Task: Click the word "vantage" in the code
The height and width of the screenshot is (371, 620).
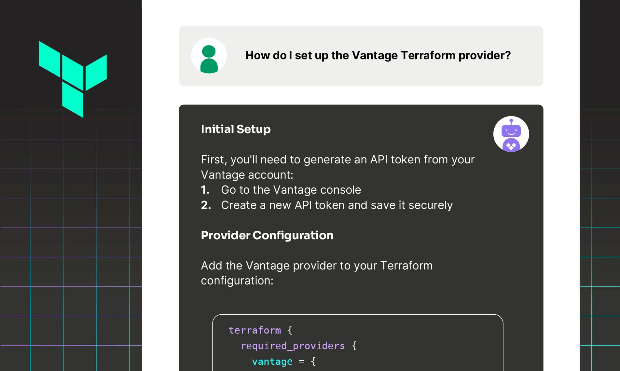Action: click(x=272, y=362)
